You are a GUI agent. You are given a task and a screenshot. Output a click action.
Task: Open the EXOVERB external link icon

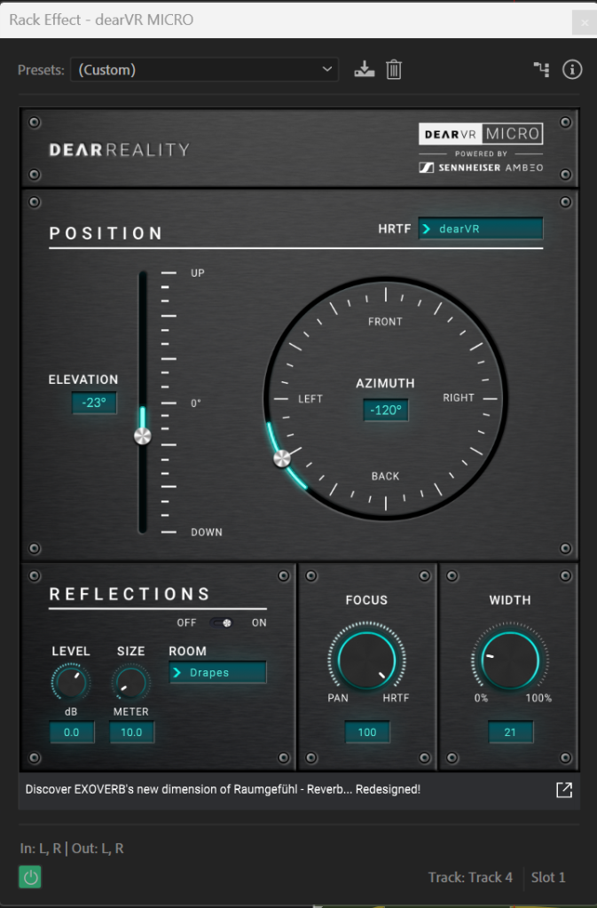point(563,790)
